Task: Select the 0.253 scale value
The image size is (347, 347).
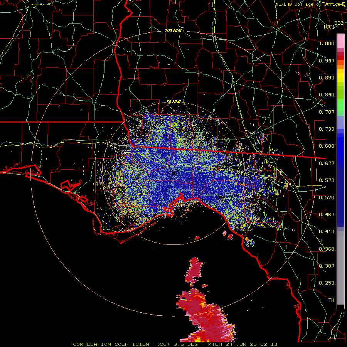Action: point(327,283)
